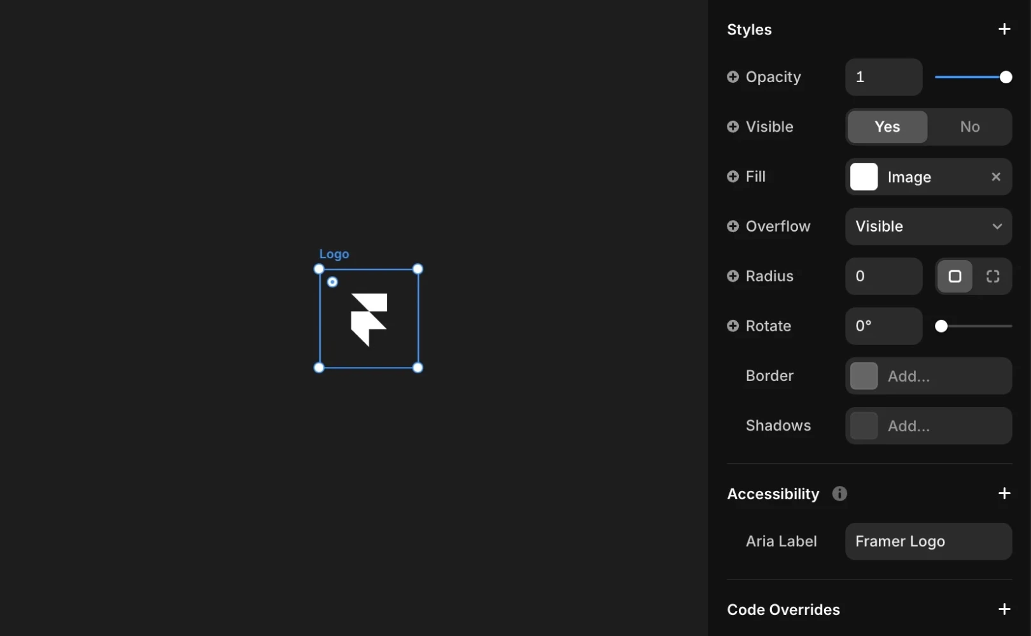Set Visible to No
Image resolution: width=1031 pixels, height=636 pixels.
pos(970,127)
